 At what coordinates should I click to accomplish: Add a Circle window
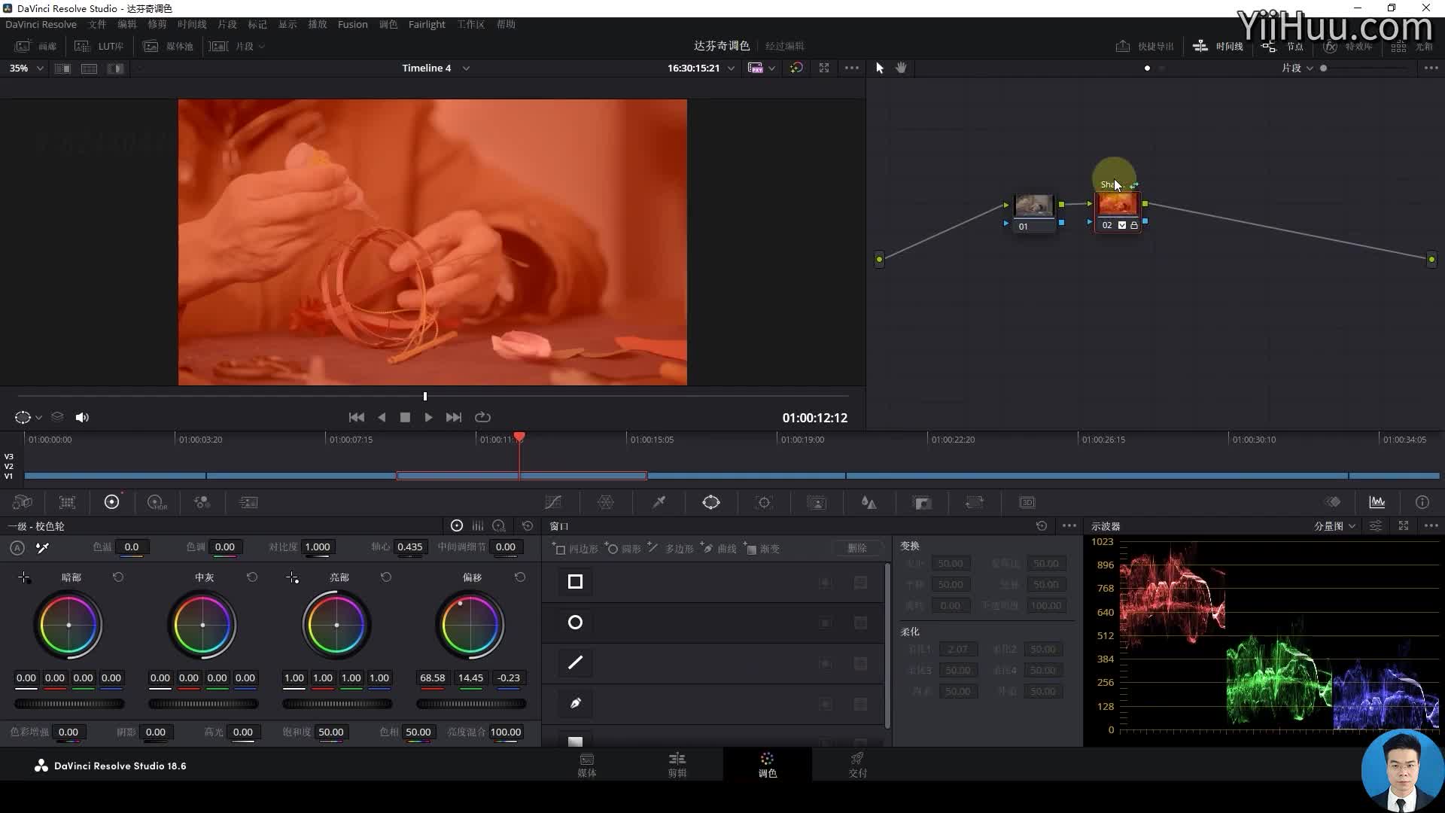pos(622,549)
